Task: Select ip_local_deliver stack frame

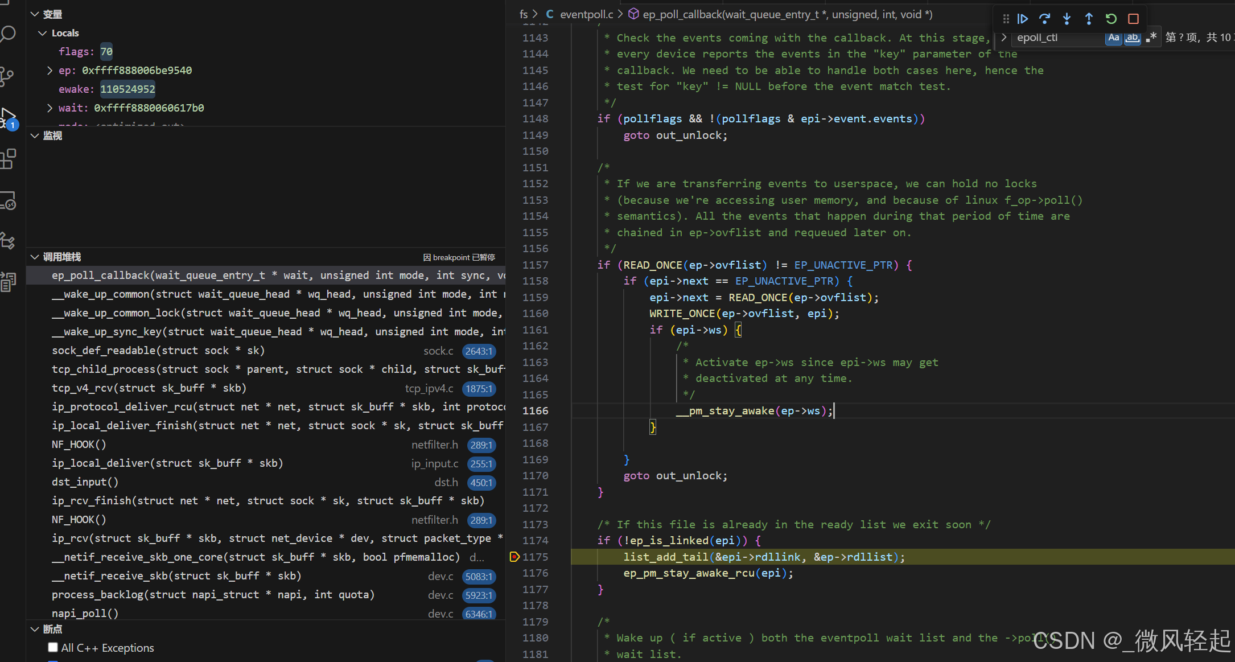Action: [x=266, y=463]
